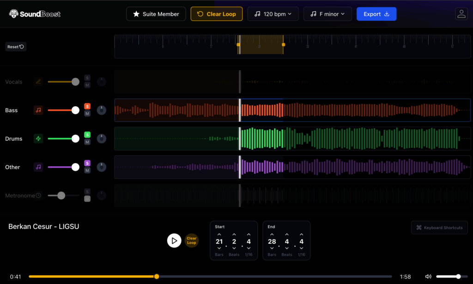The image size is (473, 284).
Task: Open the 120 bpm tempo dropdown
Action: [x=273, y=14]
